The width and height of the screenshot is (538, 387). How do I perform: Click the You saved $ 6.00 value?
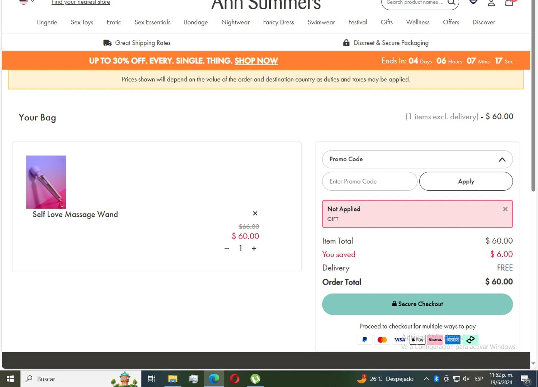click(501, 254)
